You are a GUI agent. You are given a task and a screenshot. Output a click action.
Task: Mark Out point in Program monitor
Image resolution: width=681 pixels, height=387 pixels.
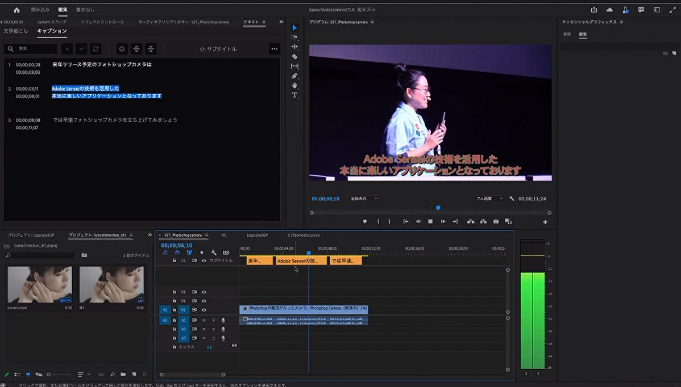pos(389,221)
